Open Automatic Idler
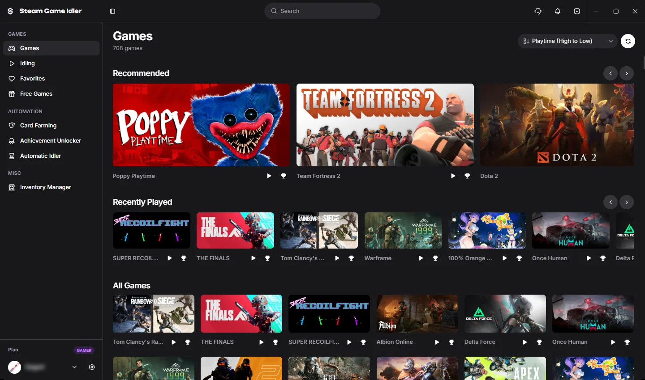This screenshot has height=380, width=645. [51, 156]
